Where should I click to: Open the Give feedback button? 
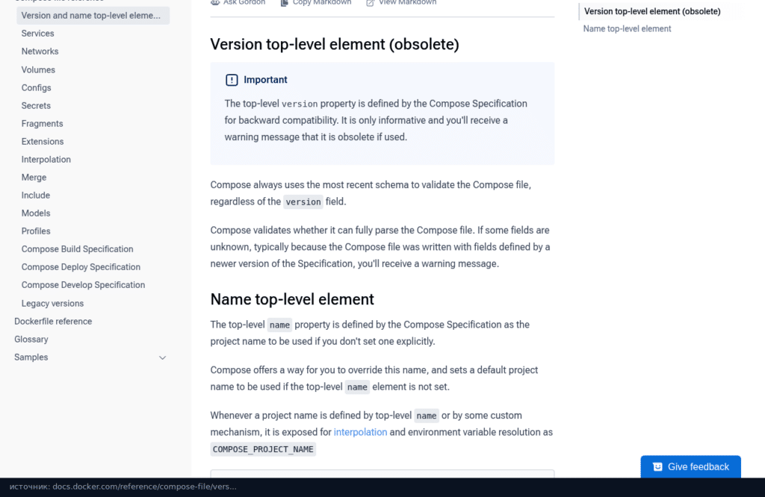[691, 467]
